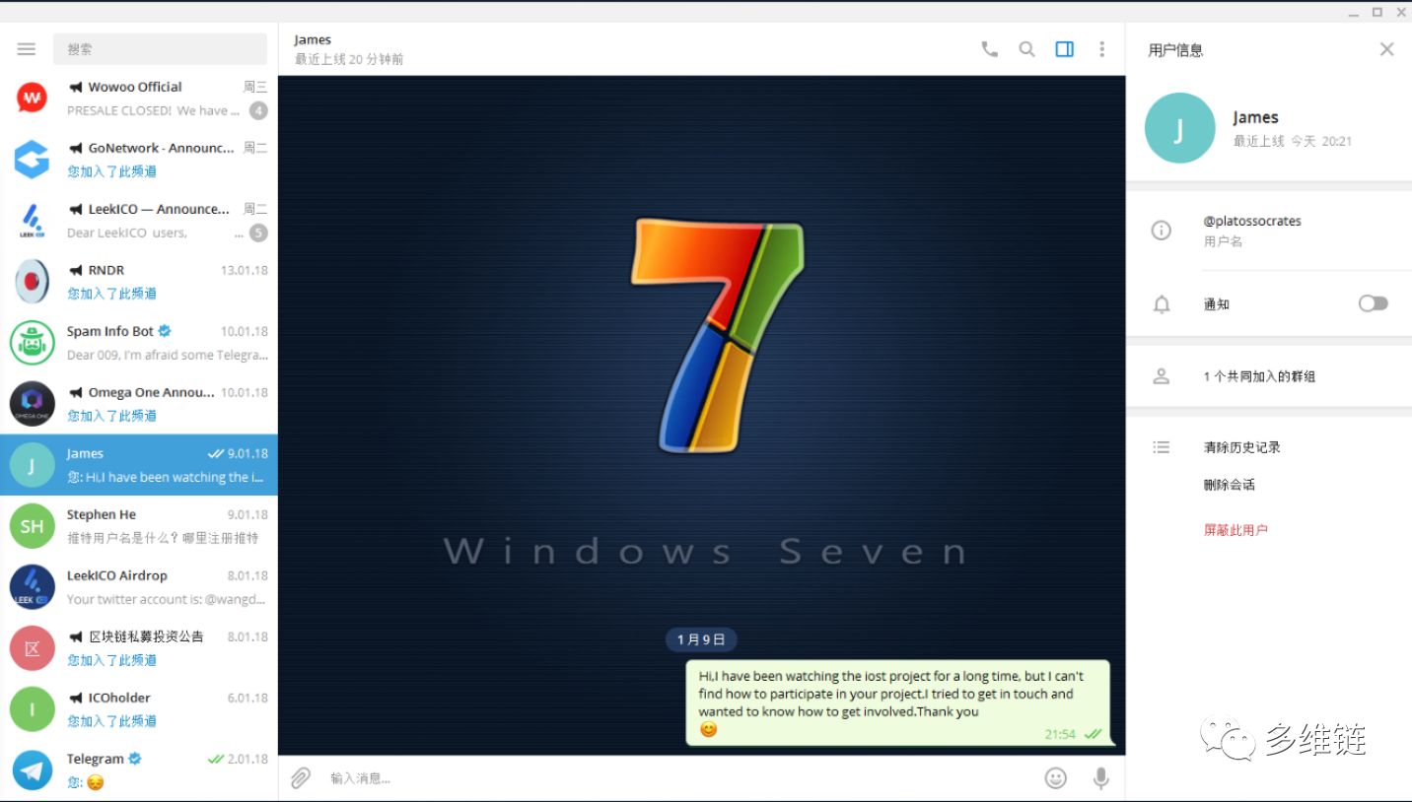Click the James name in chat header
The width and height of the screenshot is (1412, 802).
[313, 39]
